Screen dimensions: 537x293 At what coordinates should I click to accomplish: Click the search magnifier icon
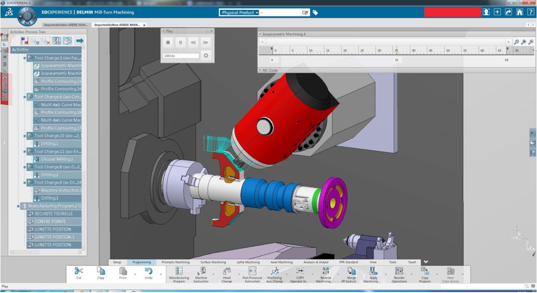point(305,12)
